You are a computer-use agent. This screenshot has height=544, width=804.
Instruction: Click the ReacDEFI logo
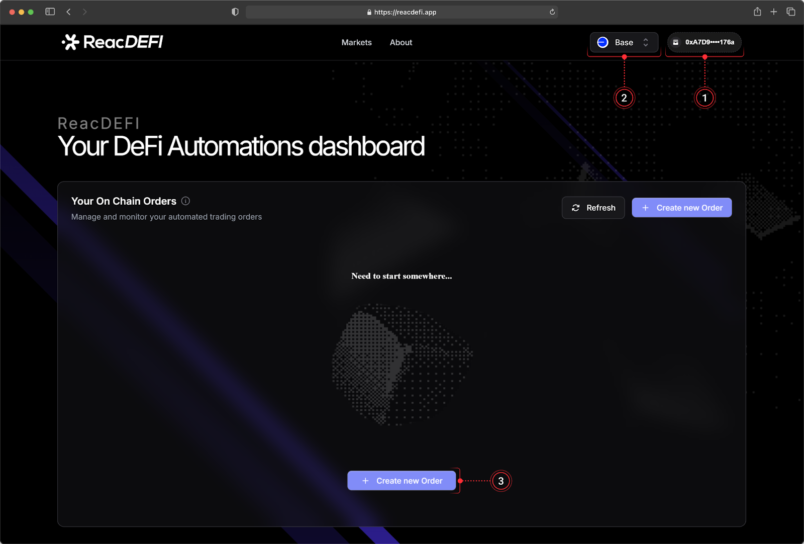pos(112,42)
